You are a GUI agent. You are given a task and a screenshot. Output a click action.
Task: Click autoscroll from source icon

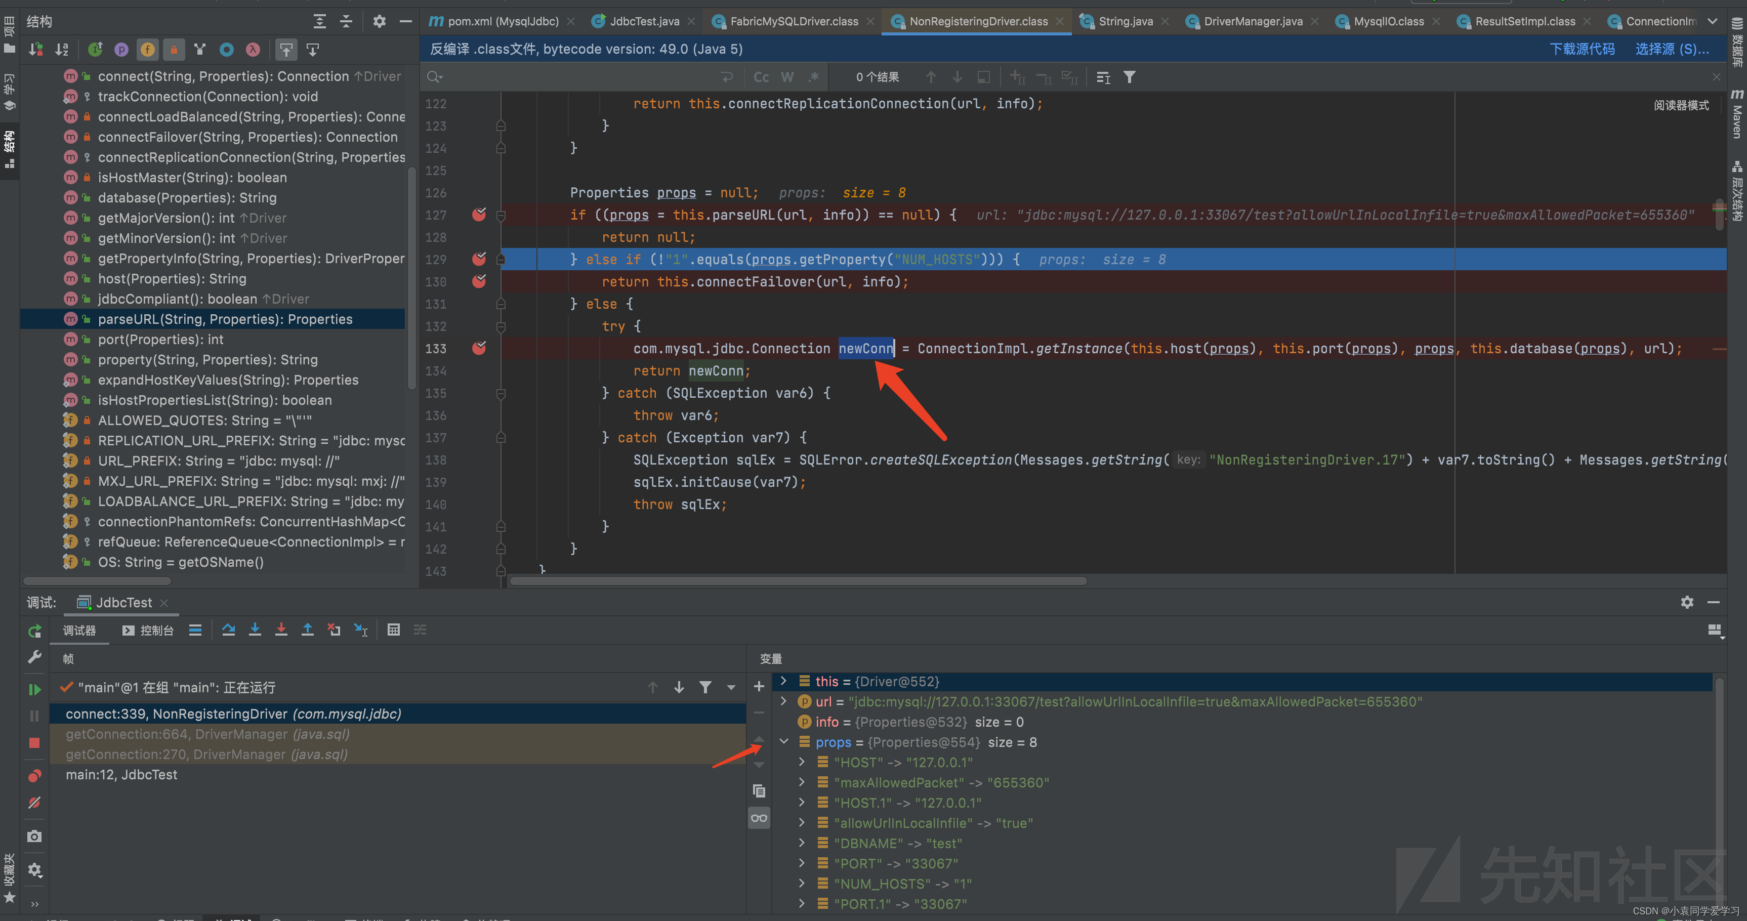tap(313, 50)
